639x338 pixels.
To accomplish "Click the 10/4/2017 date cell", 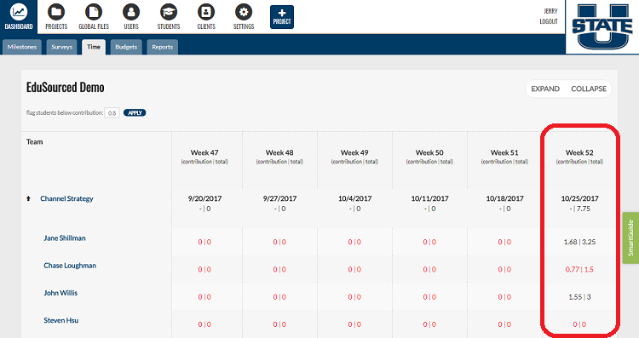I will [x=354, y=198].
